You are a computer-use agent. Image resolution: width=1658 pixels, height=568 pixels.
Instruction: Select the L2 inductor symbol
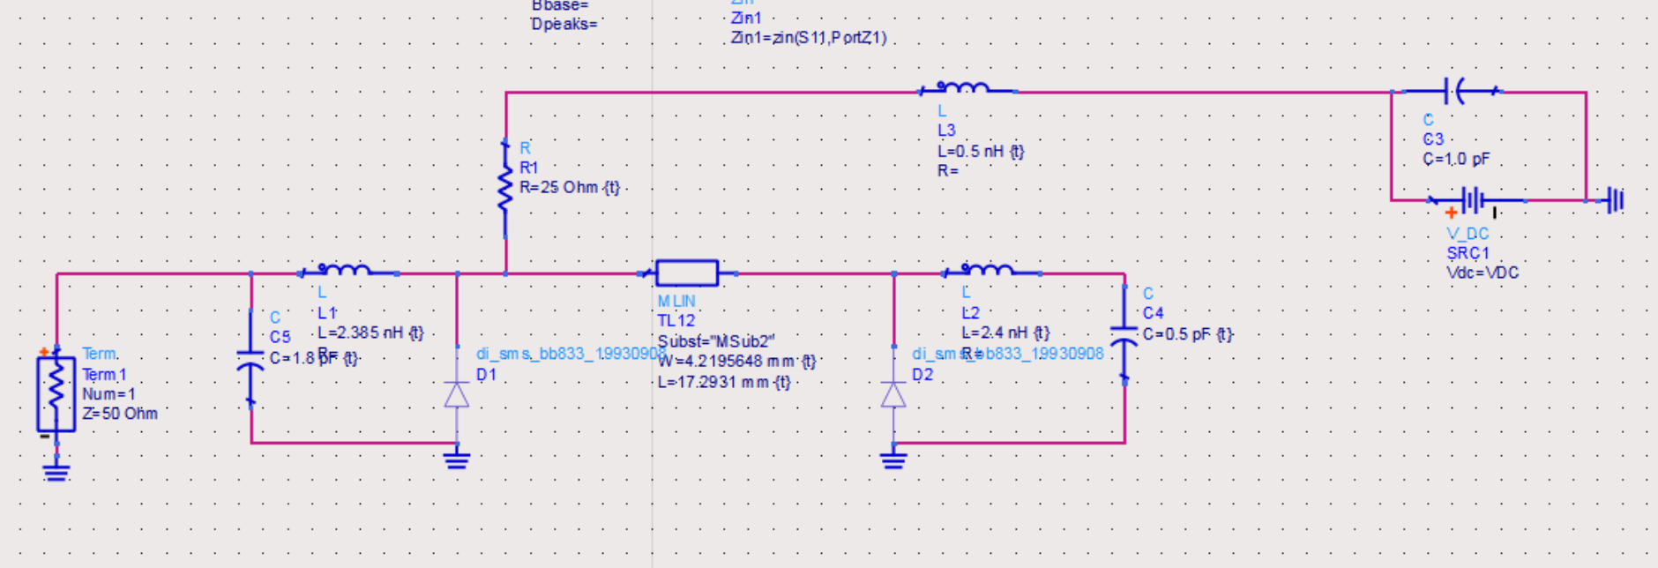pyautogui.click(x=991, y=269)
